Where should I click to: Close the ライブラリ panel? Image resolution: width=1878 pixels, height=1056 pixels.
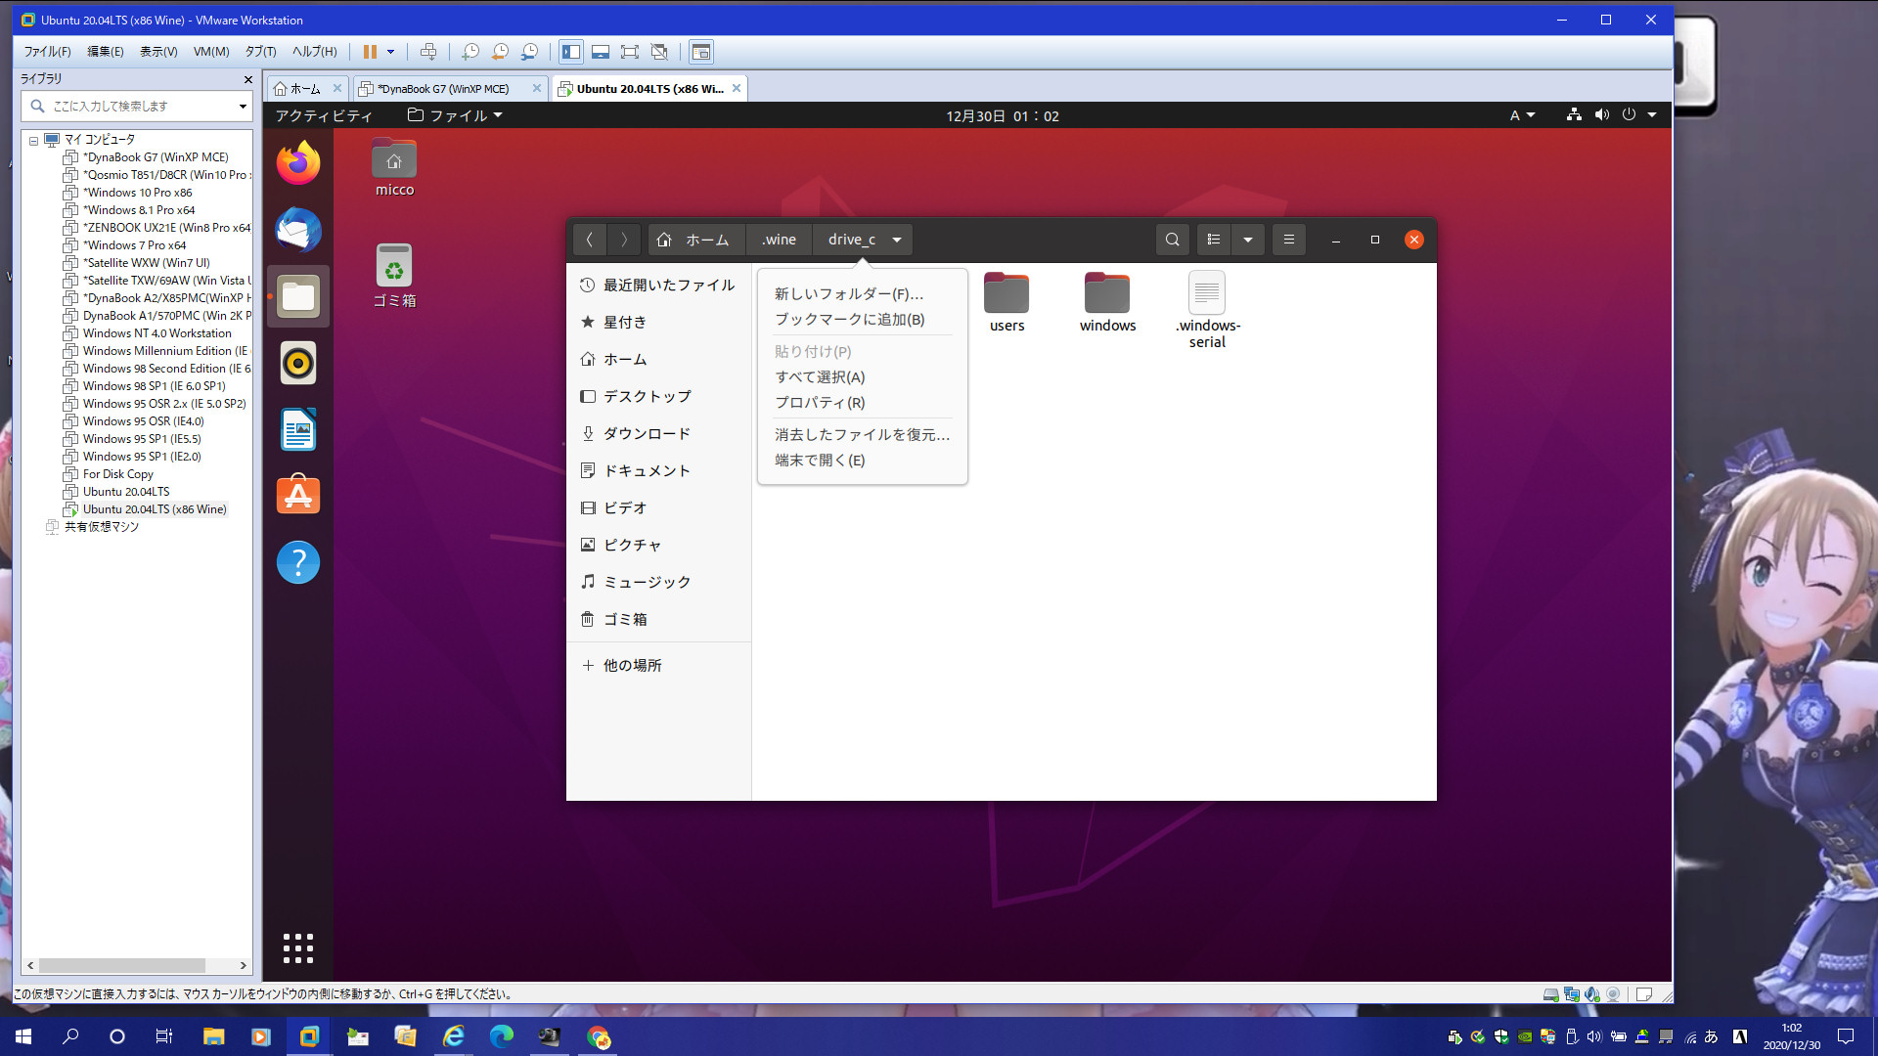click(x=247, y=79)
